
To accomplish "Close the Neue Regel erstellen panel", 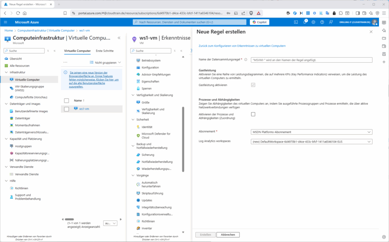I will click(371, 32).
